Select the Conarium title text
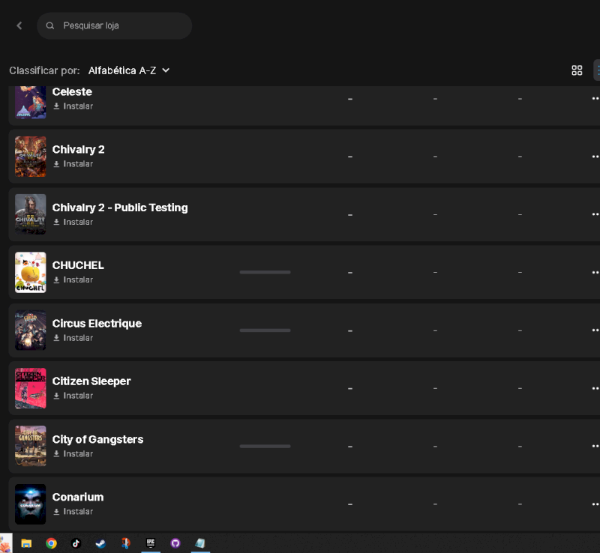Screen dimensions: 600x553 pos(78,497)
